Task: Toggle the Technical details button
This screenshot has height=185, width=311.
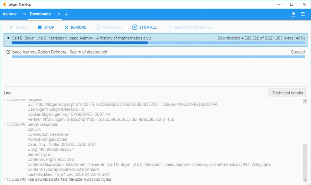Action: click(x=288, y=93)
